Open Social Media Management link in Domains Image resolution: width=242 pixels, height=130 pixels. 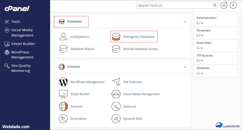141,94
